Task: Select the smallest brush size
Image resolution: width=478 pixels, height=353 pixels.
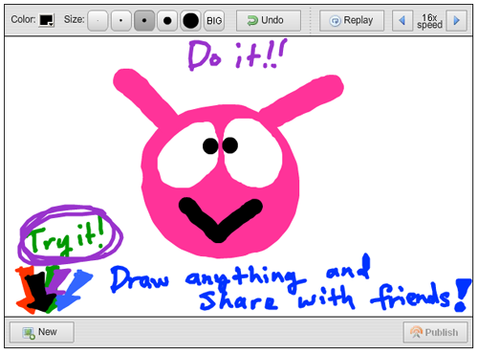Action: [x=98, y=21]
